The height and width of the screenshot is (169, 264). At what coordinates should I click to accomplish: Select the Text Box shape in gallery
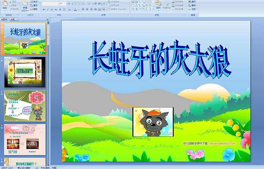133,2
